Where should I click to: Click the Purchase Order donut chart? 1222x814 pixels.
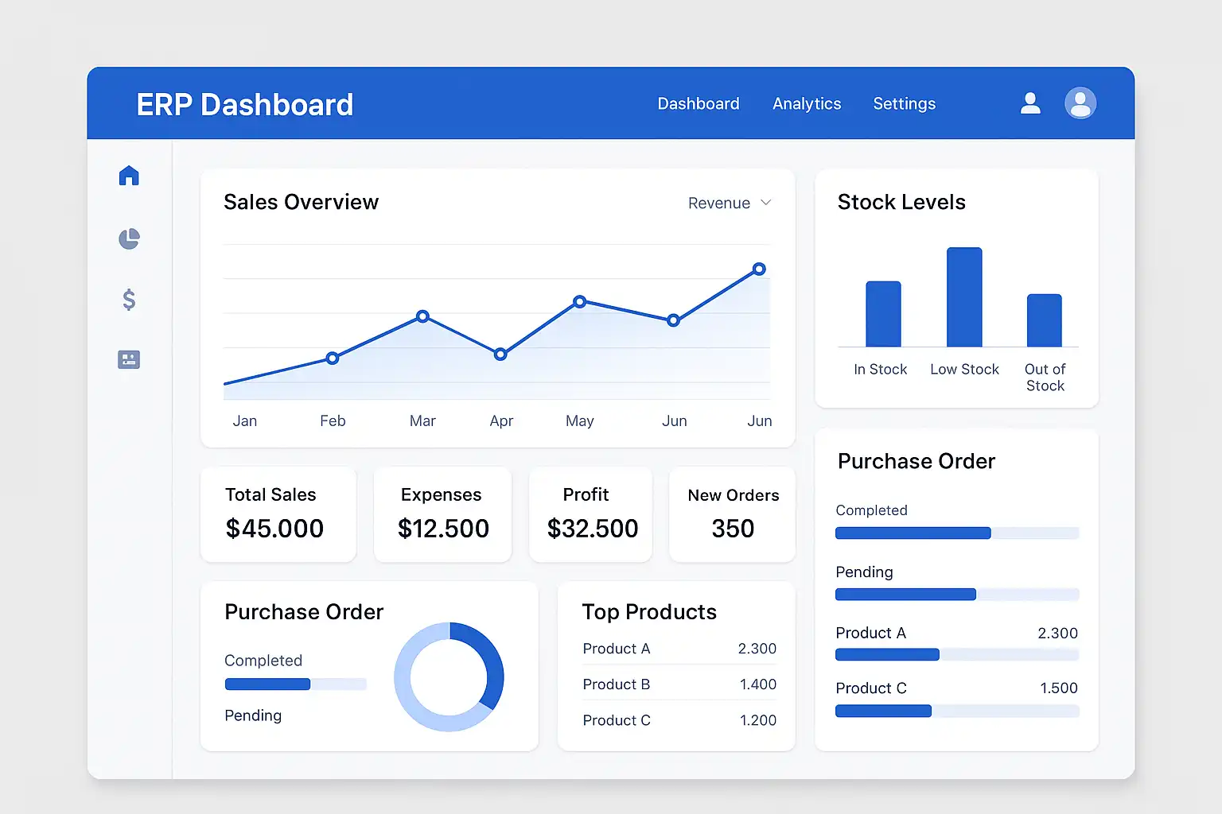(x=449, y=676)
